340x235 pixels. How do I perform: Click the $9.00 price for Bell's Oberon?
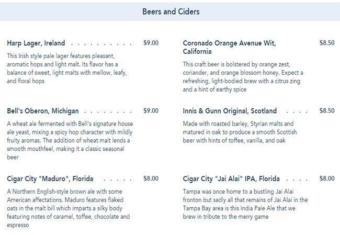(x=151, y=110)
